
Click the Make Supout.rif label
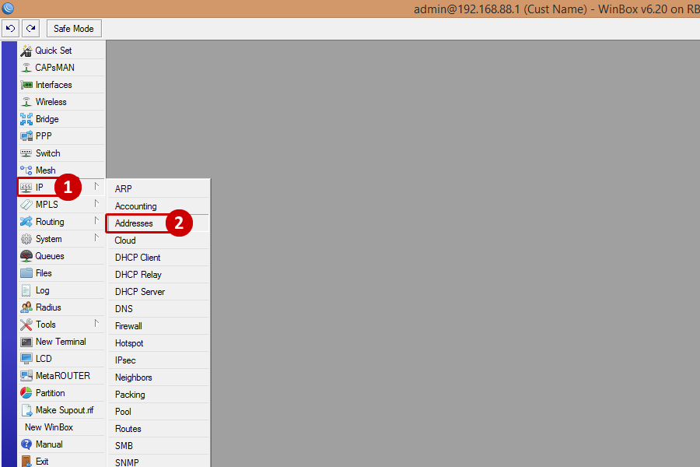click(x=65, y=410)
